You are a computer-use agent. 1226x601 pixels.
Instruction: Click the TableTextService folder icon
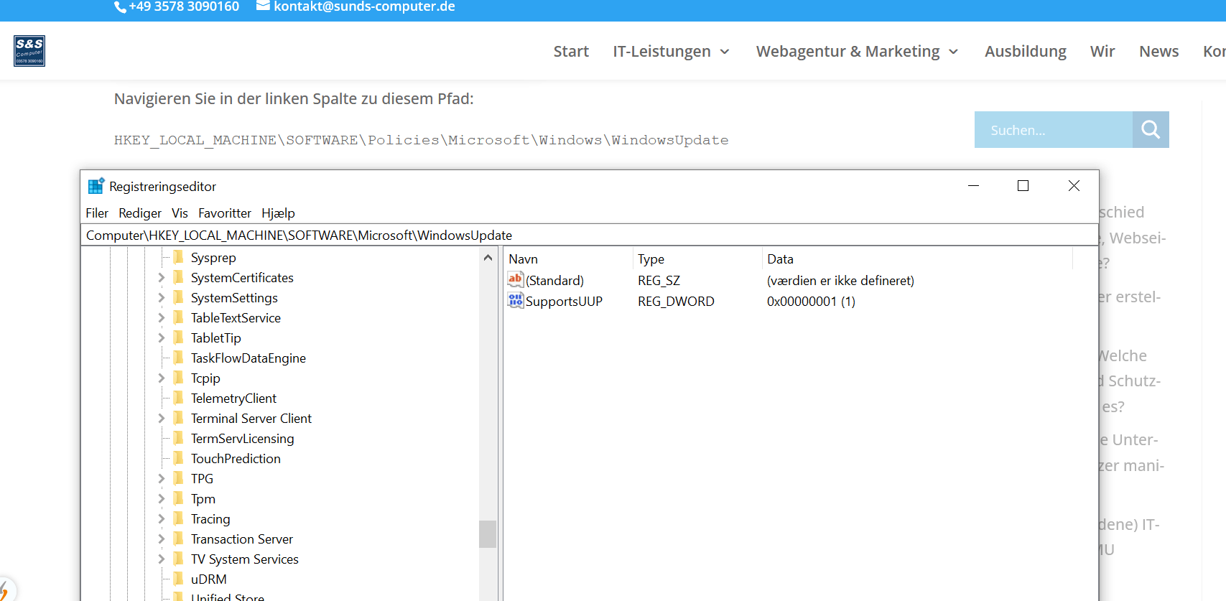(x=179, y=317)
